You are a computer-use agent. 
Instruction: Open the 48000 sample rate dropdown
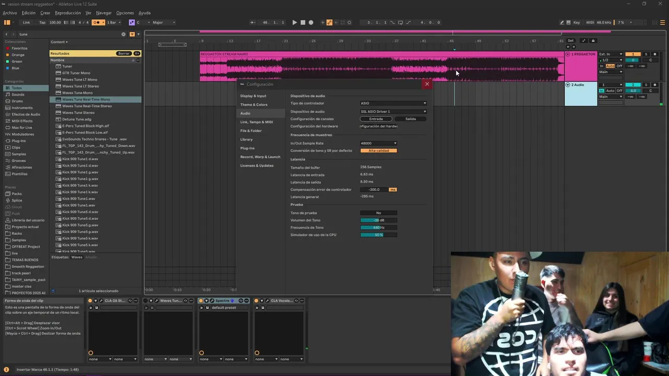click(378, 143)
